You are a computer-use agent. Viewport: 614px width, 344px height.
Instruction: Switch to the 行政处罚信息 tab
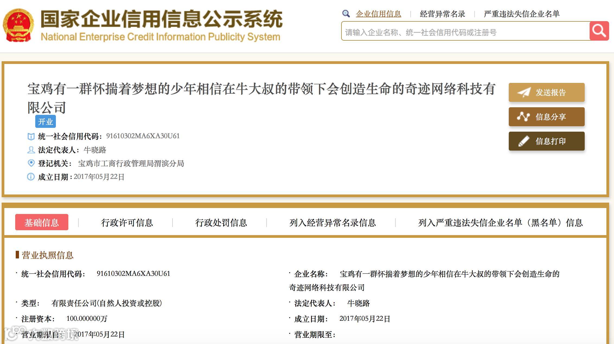[221, 223]
